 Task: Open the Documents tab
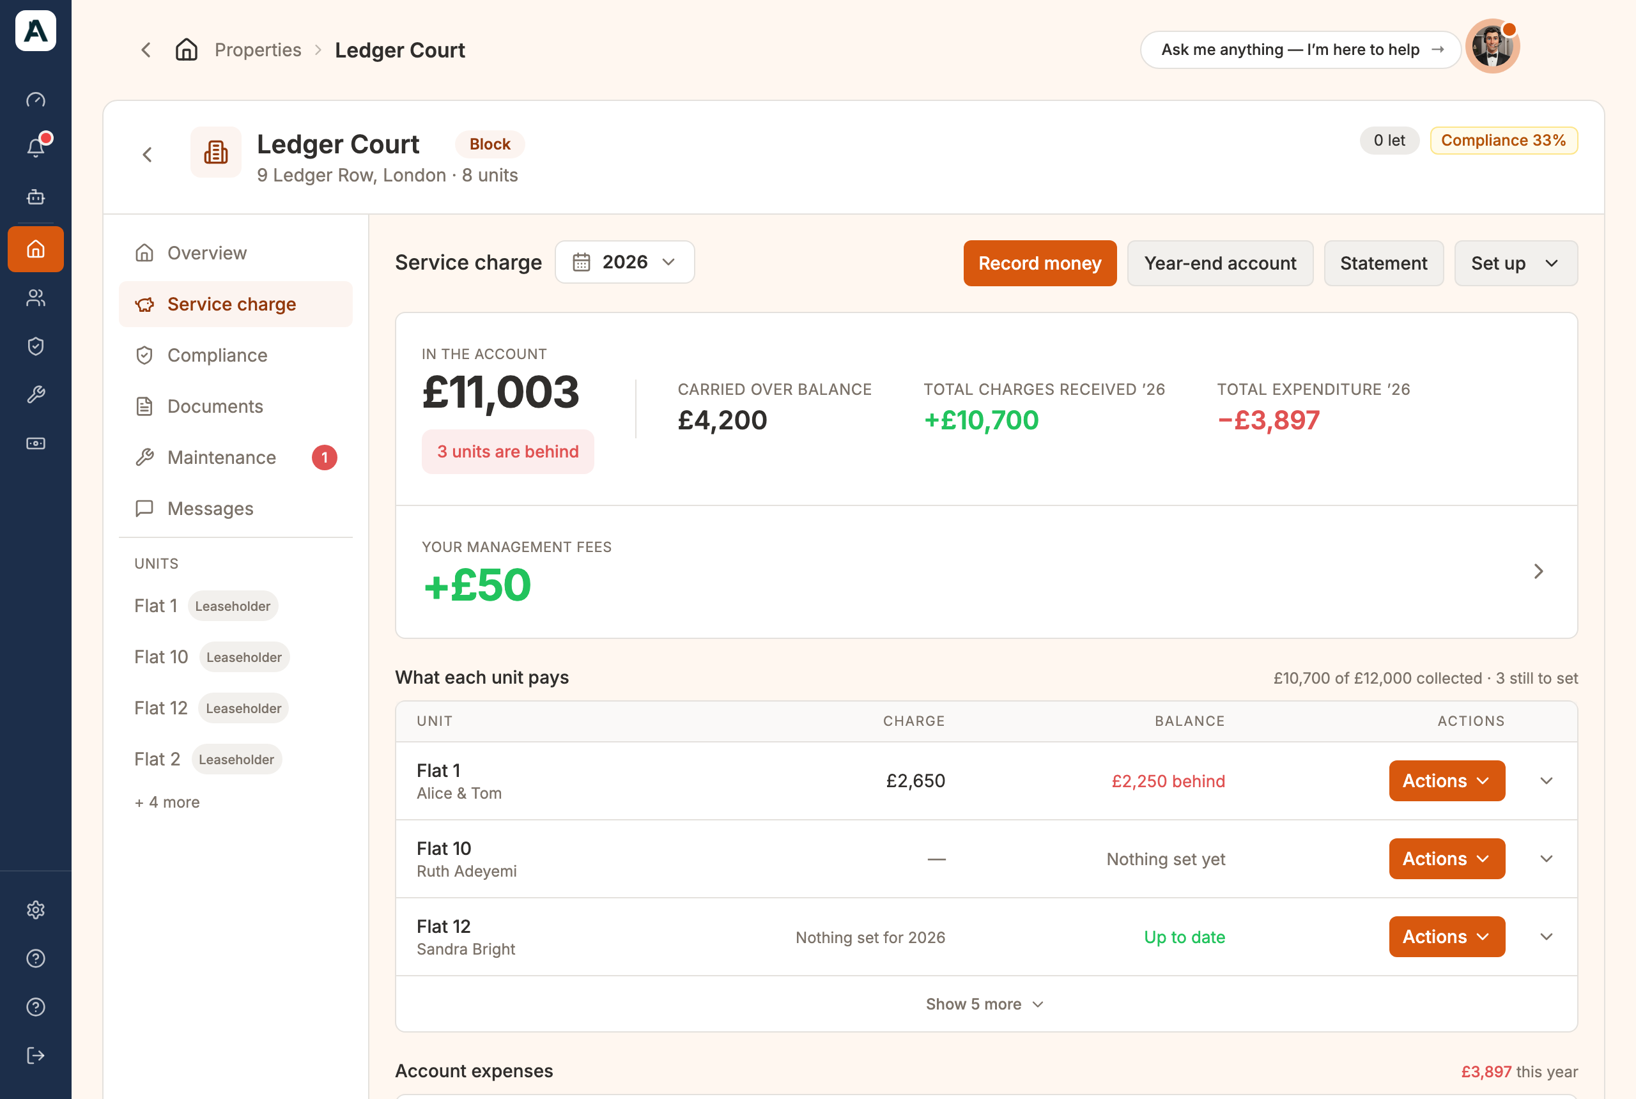coord(236,406)
